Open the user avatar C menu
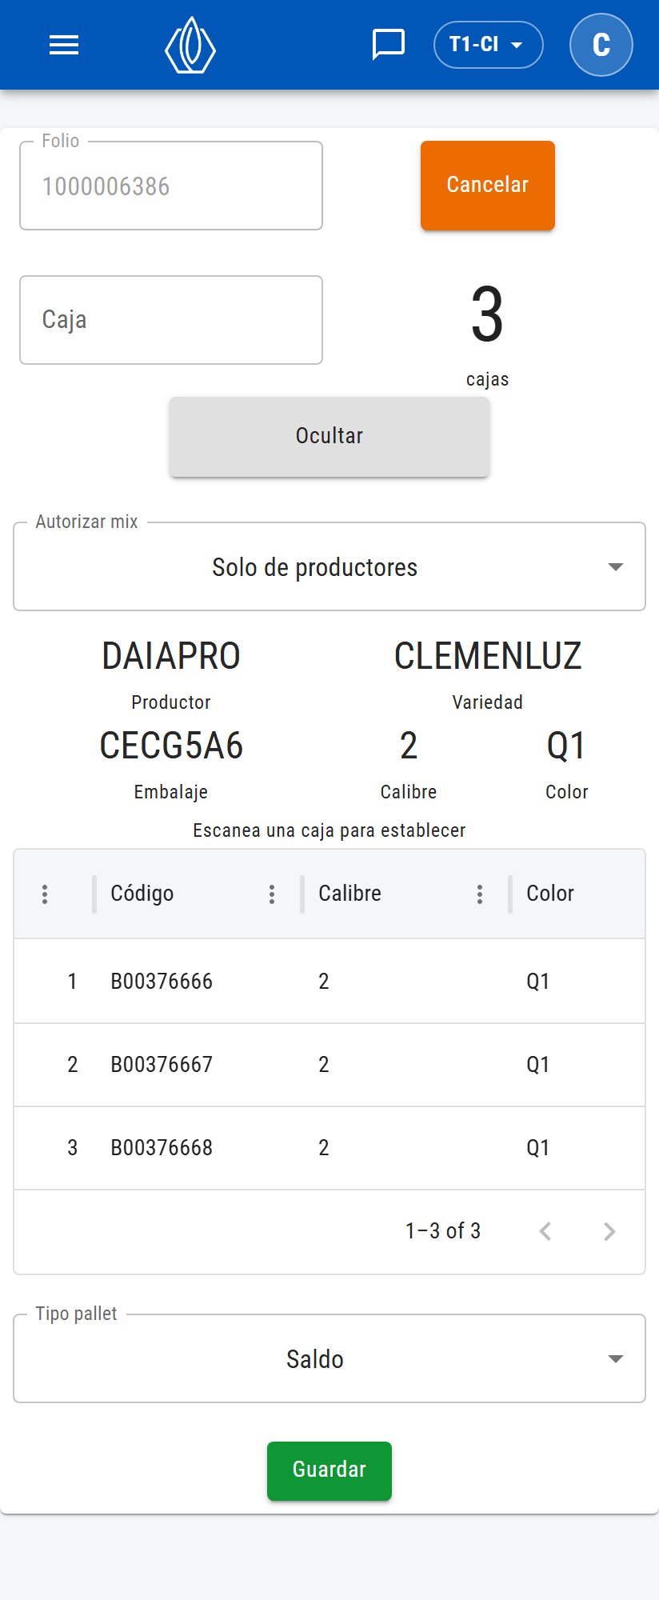 click(601, 45)
